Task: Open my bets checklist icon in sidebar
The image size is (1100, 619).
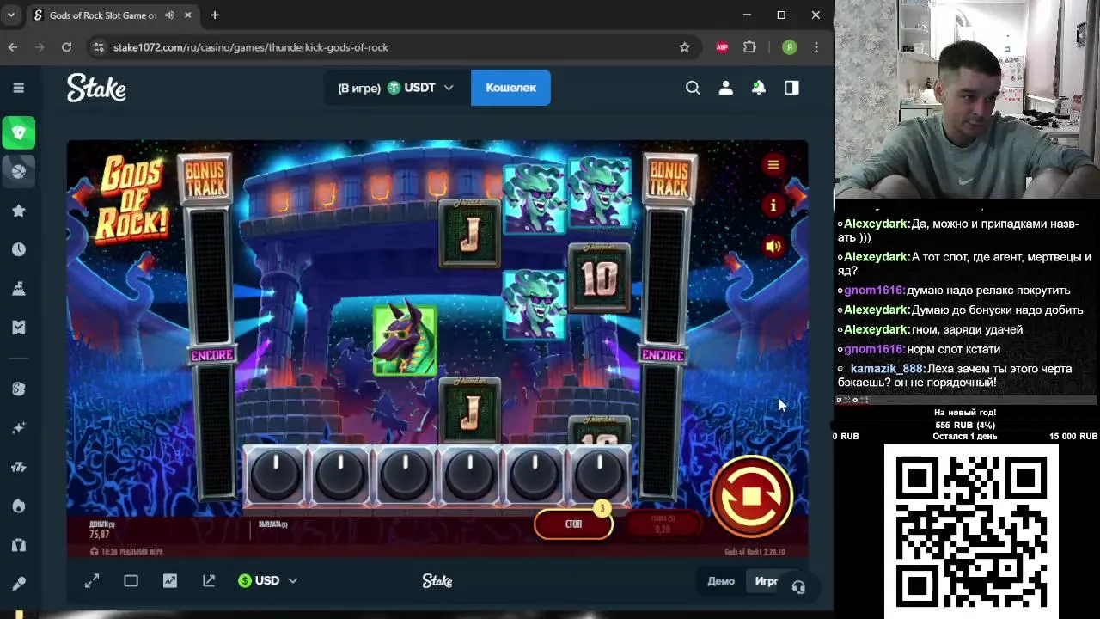Action: point(18,328)
